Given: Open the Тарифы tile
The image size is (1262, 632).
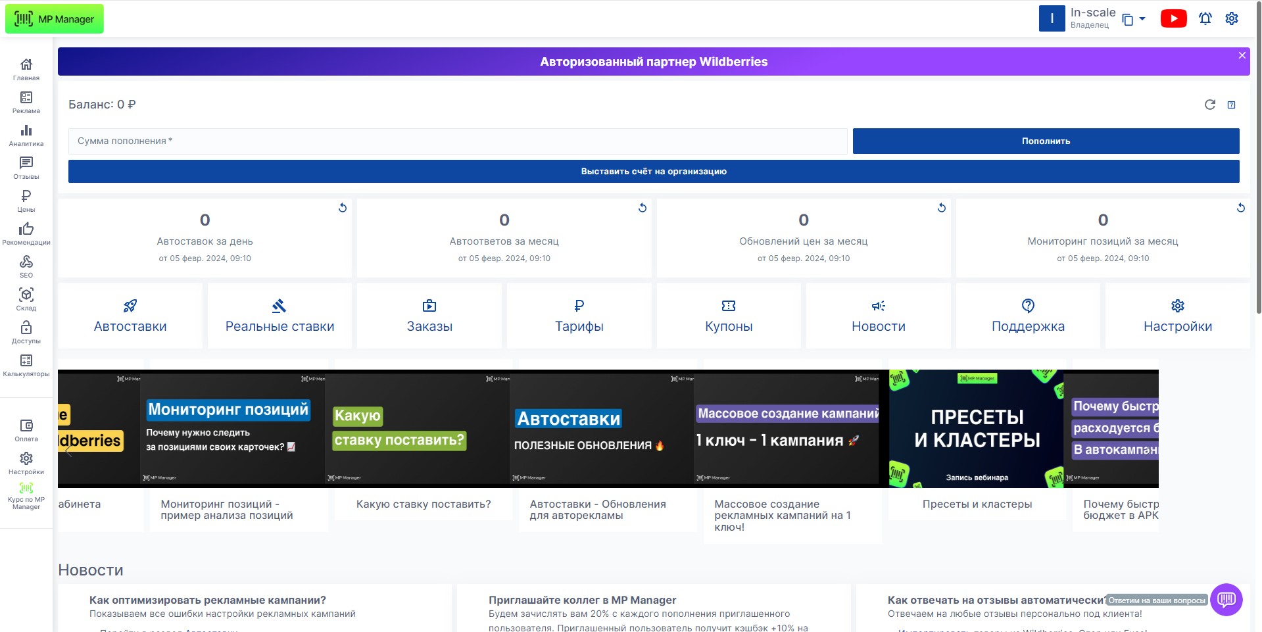Looking at the screenshot, I should coord(579,316).
